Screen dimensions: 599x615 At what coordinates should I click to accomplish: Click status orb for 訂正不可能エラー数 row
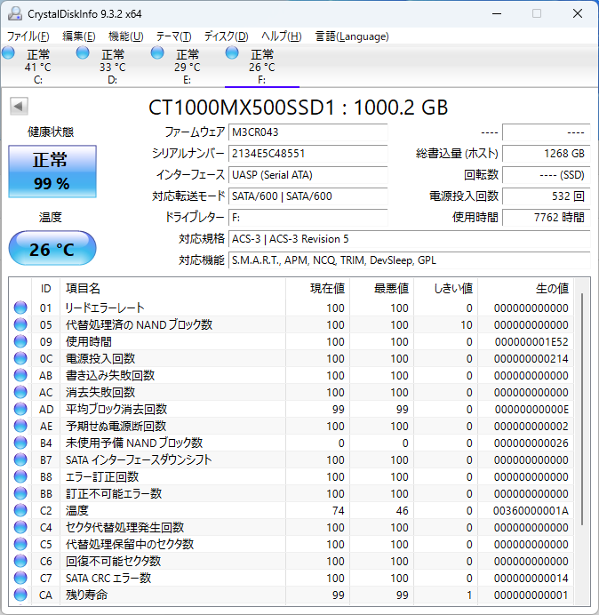coord(20,493)
